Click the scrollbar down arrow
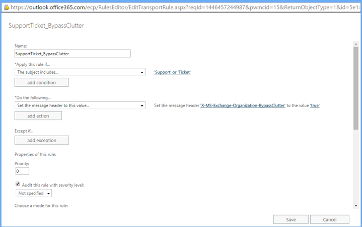The height and width of the screenshot is (227, 362). (356, 205)
